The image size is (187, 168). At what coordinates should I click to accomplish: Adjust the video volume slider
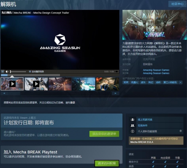[18, 72]
